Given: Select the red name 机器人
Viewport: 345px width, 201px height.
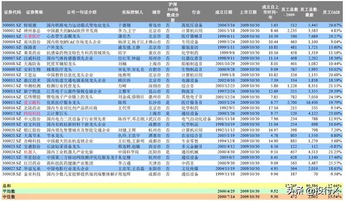Looking at the screenshot, I should (x=30, y=152).
